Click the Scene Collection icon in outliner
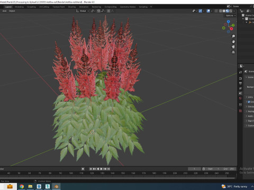Viewport: 254px width, 190px height. pos(243,15)
